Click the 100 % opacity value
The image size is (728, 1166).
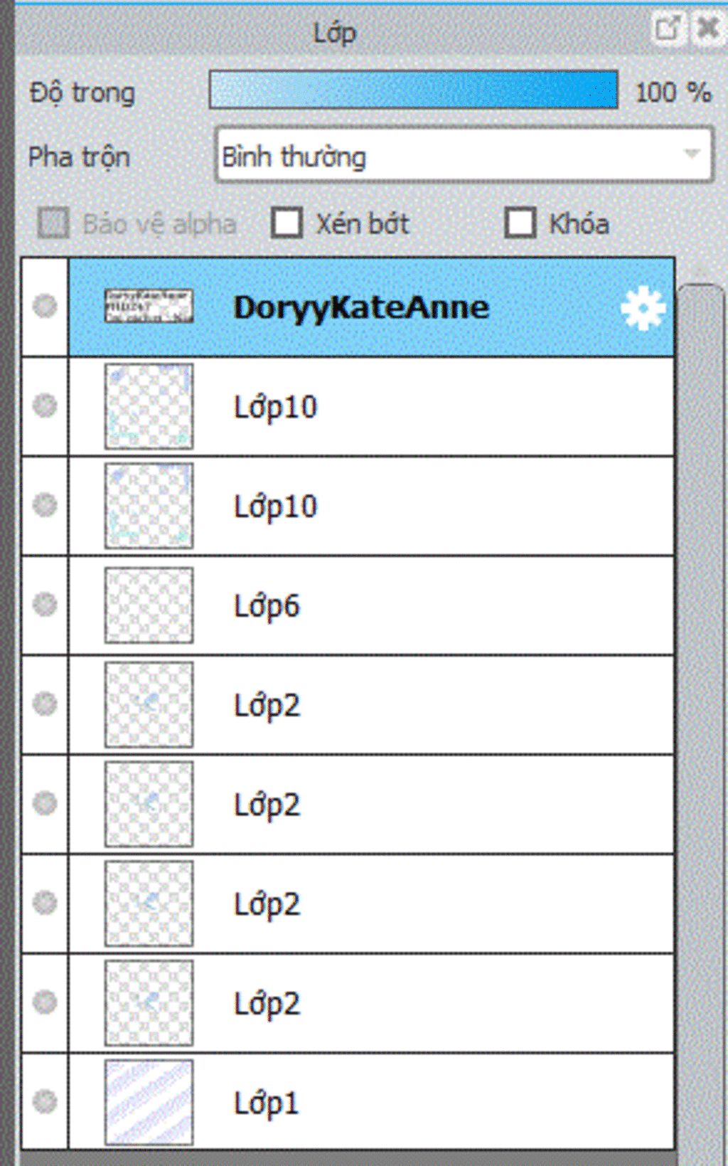[x=673, y=92]
